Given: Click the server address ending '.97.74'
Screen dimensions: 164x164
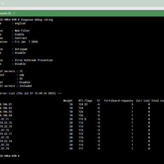Looking at the screenshot, I should click(x=4, y=149).
